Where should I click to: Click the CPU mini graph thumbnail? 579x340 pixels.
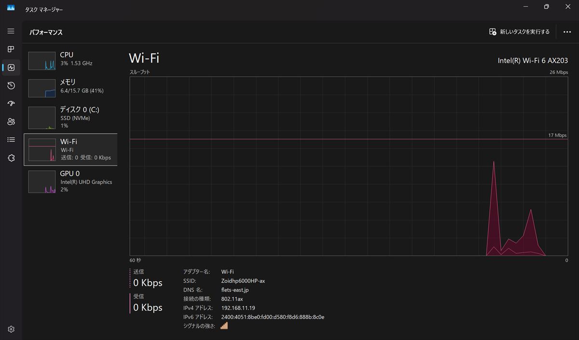pos(42,61)
